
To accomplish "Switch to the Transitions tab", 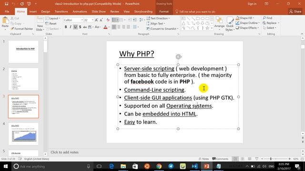I will point(61,11).
